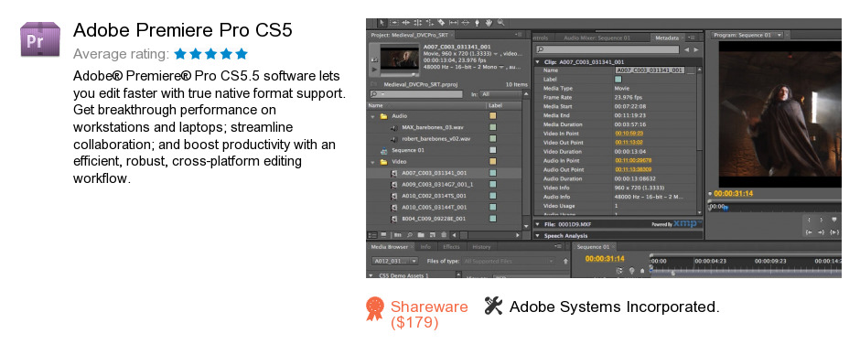This screenshot has height=355, width=860.
Task: Click the New Item icon
Action: (433, 235)
